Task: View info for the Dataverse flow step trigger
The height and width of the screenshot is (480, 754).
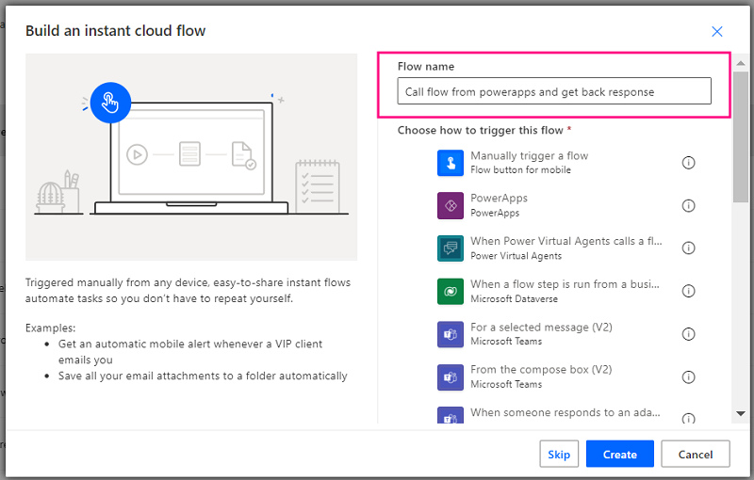Action: (689, 292)
